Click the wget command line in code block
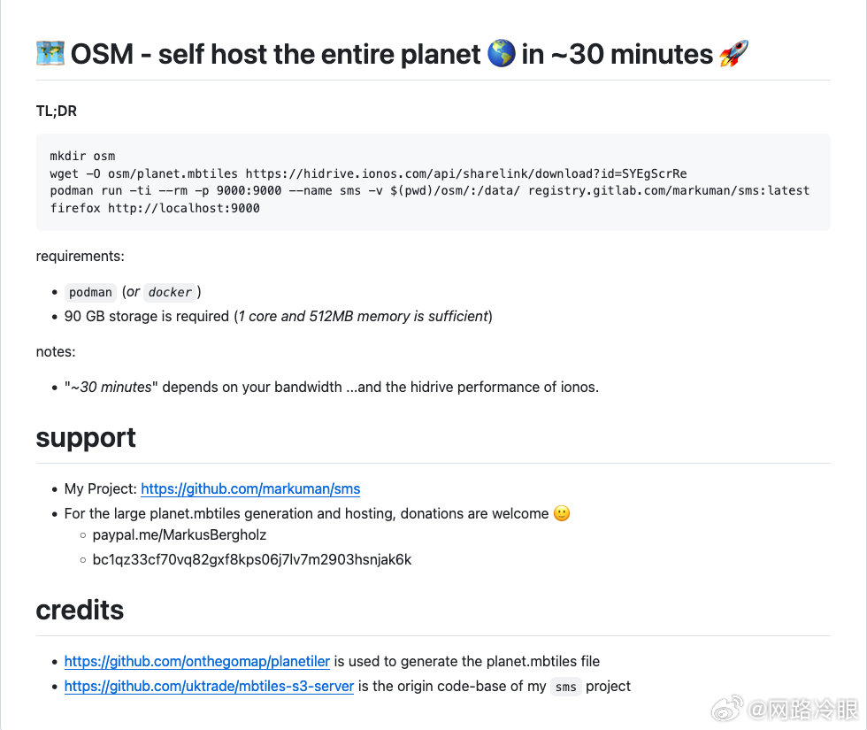This screenshot has height=730, width=867. tap(368, 173)
